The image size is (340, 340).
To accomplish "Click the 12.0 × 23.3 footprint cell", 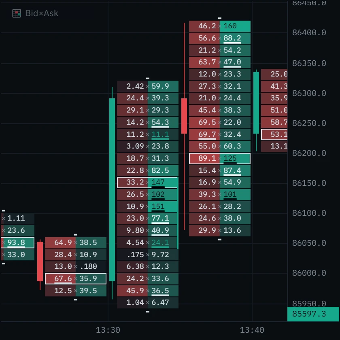I will pos(220,74).
